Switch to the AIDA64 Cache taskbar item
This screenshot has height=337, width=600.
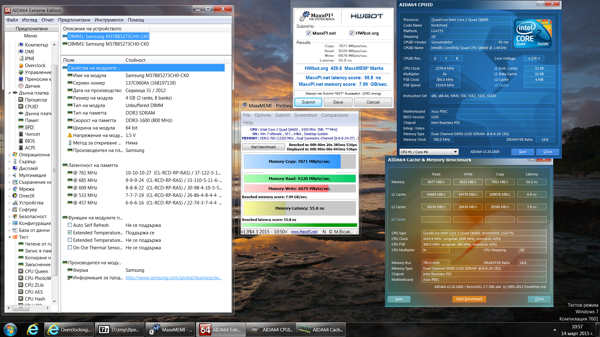(321, 330)
